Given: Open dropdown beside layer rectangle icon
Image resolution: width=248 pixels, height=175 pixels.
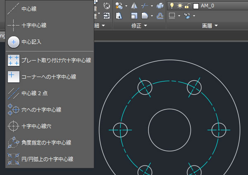Looking at the screenshot, I should point(179,16).
